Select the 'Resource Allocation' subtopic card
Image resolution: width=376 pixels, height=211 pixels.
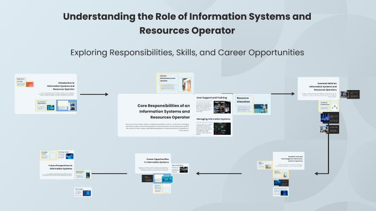tap(252, 104)
